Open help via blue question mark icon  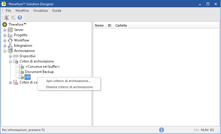click(x=20, y=18)
